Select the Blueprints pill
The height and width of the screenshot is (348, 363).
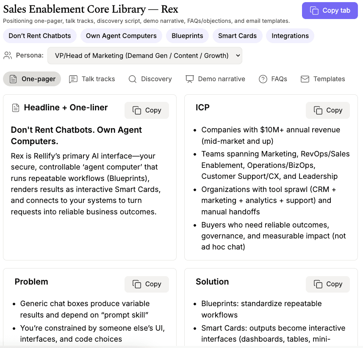187,36
